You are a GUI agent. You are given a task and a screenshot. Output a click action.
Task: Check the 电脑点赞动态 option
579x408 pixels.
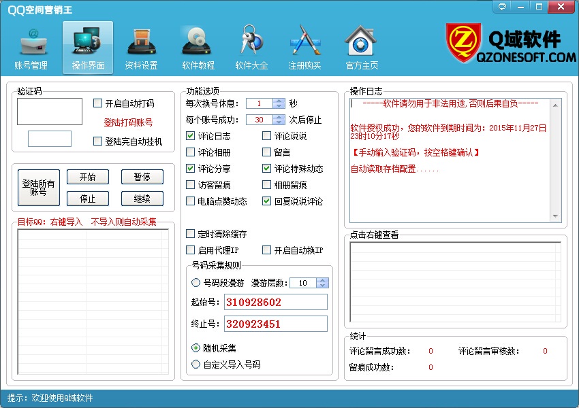point(190,201)
